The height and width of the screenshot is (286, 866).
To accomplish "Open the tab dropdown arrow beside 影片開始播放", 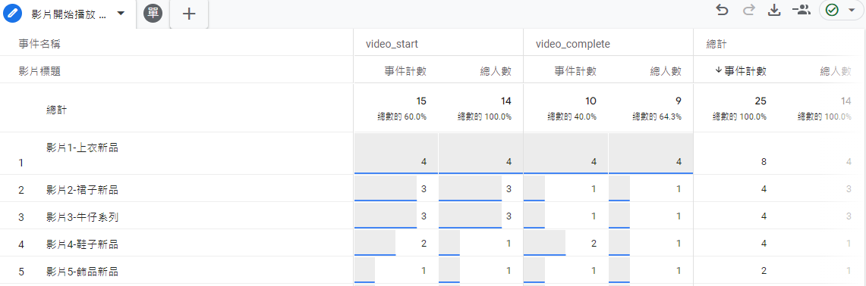I will pyautogui.click(x=121, y=13).
